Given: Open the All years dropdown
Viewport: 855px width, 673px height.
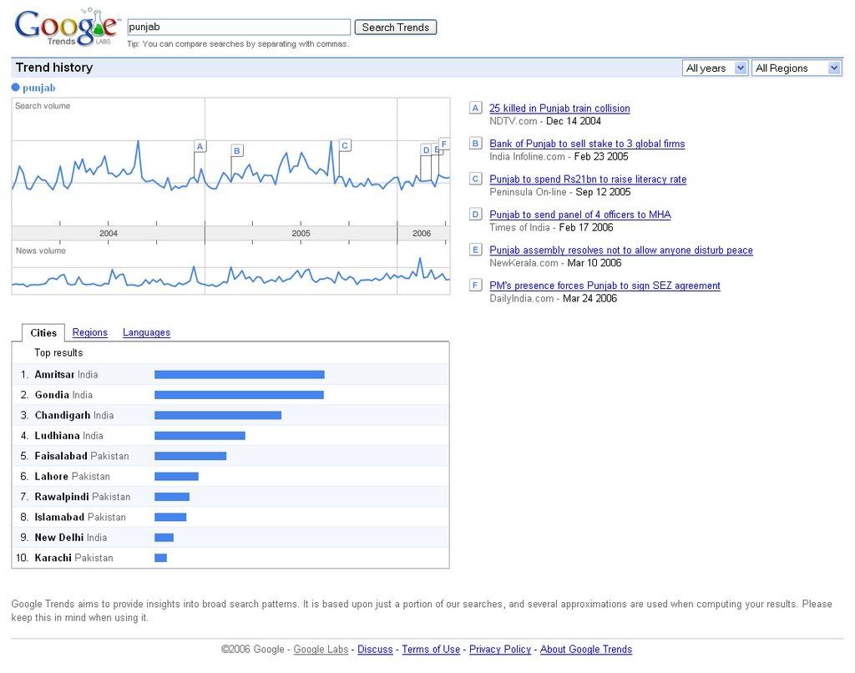Looking at the screenshot, I should (715, 68).
